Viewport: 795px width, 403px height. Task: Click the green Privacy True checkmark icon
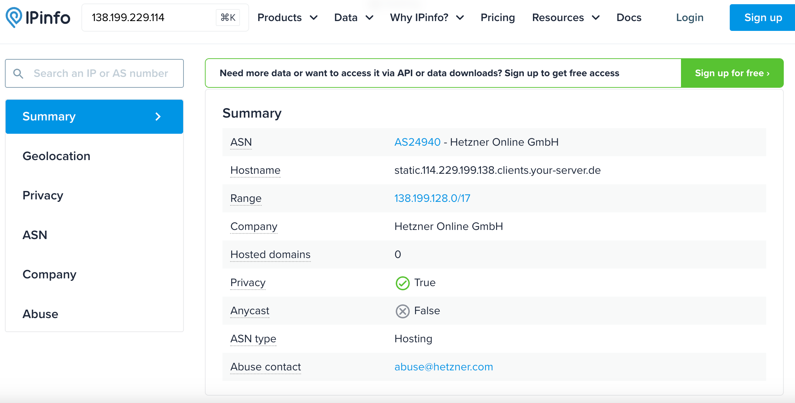click(402, 283)
